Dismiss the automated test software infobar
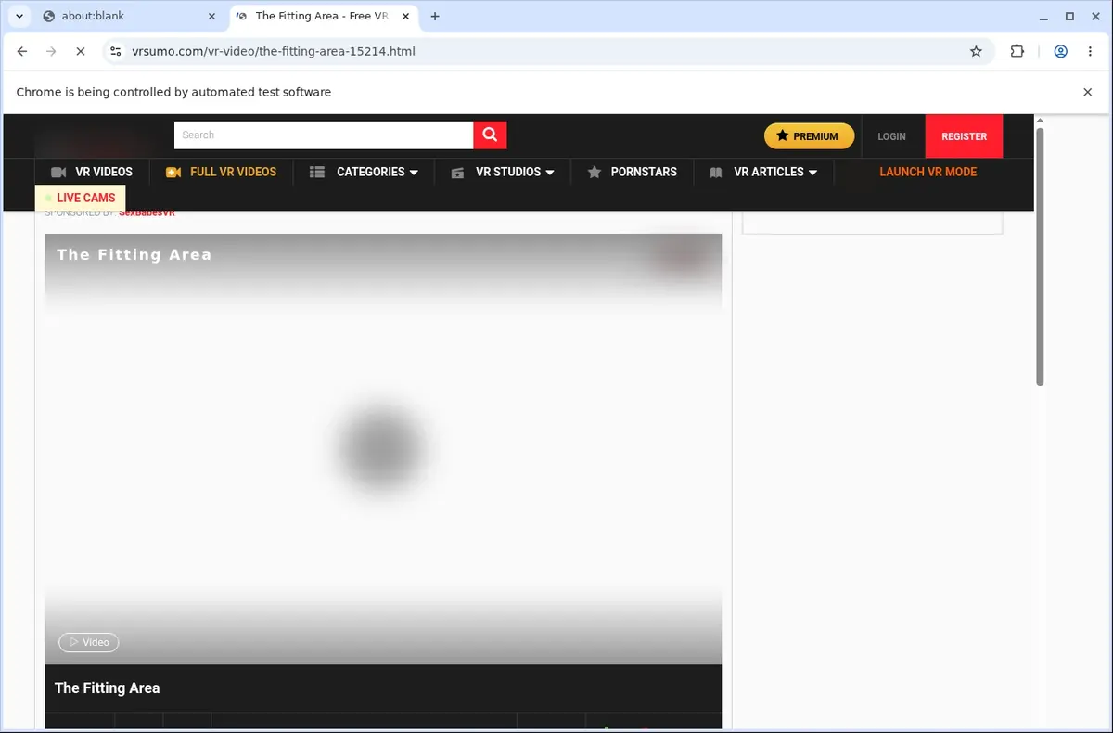Image resolution: width=1113 pixels, height=733 pixels. pyautogui.click(x=1088, y=92)
